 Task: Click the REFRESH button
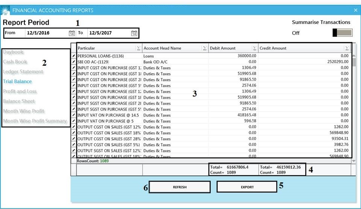point(180,187)
